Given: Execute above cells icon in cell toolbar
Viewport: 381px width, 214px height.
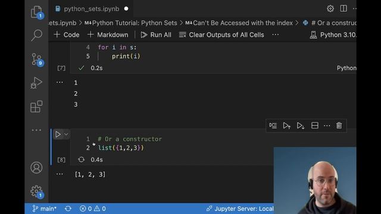Looking at the screenshot, I should tap(287, 125).
